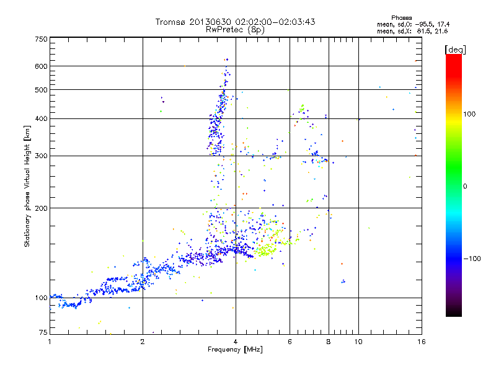Click the x-axis tick label '1'
The height and width of the screenshot is (372, 496).
tap(50, 342)
